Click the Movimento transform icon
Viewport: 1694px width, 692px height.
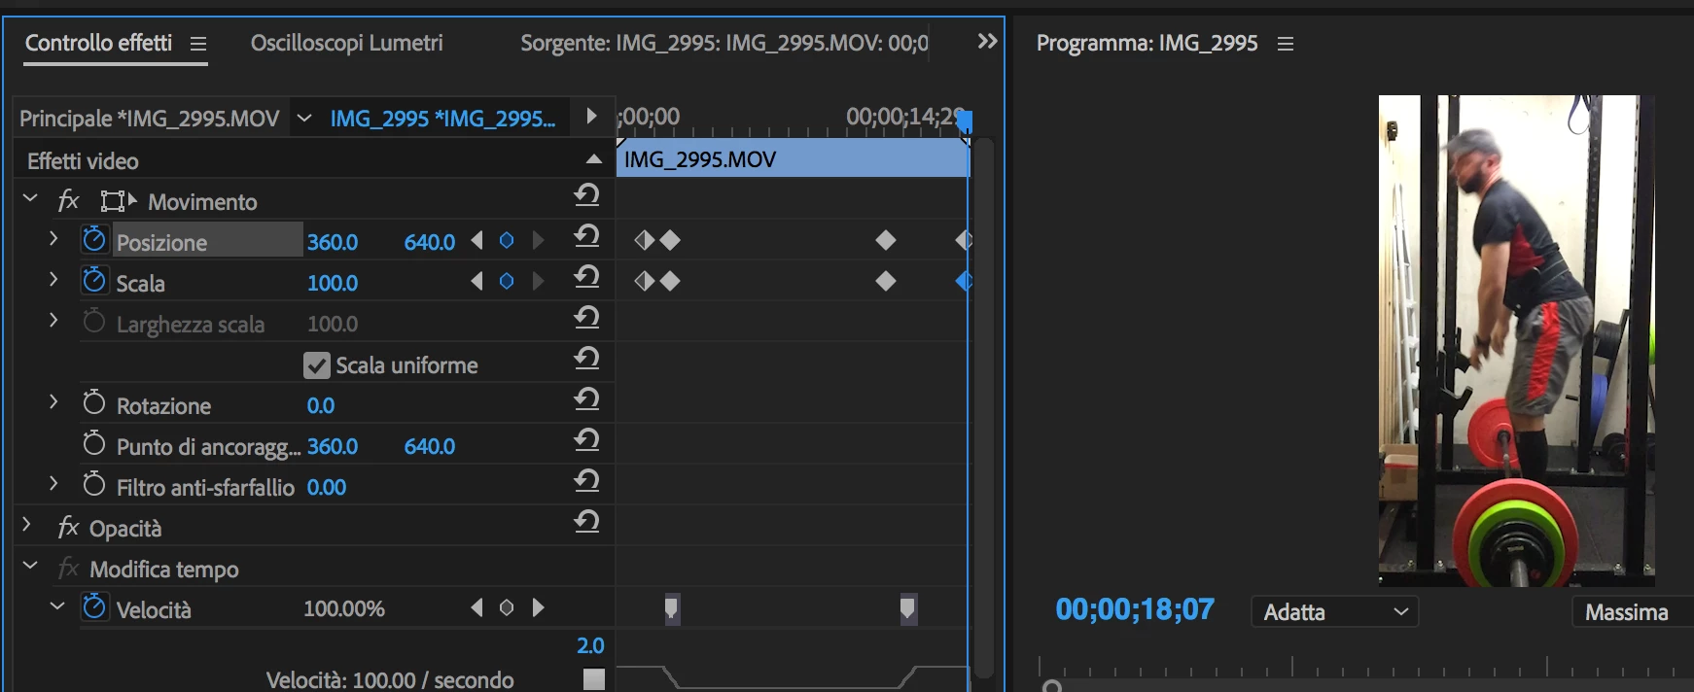118,201
